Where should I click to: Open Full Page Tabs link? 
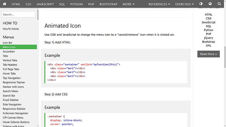click(11, 69)
